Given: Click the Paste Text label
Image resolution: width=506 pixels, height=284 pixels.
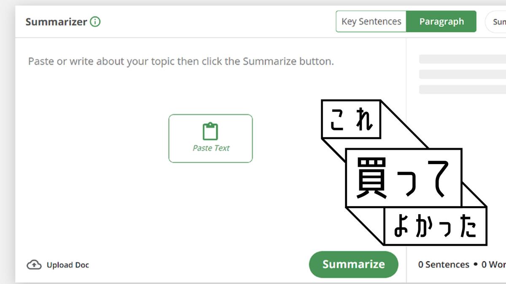Looking at the screenshot, I should 211,148.
